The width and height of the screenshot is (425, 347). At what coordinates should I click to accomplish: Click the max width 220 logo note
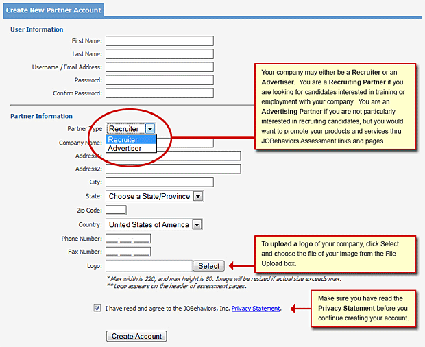coord(224,278)
